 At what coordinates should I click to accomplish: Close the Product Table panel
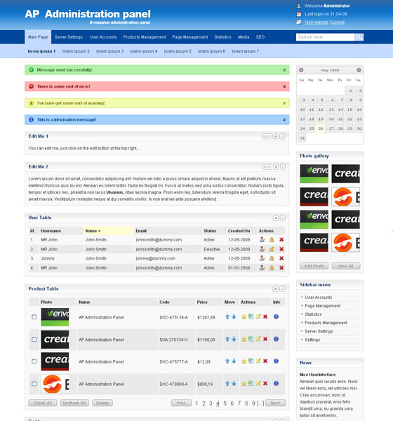[282, 289]
